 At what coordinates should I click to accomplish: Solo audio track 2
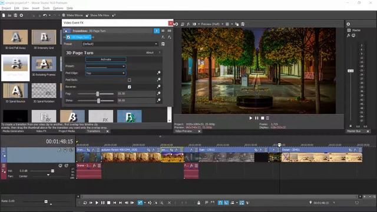[x=67, y=165]
